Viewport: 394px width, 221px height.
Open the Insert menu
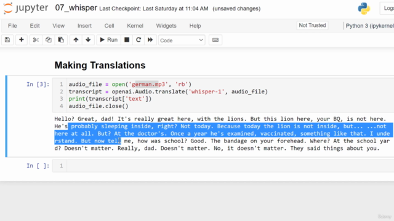(84, 26)
